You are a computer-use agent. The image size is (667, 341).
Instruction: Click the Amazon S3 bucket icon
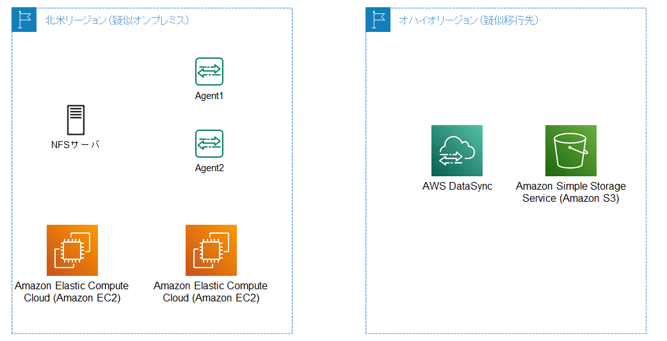pos(571,151)
